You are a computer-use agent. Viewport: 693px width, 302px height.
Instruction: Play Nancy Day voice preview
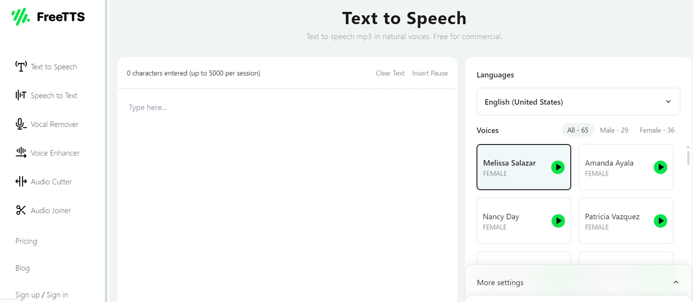[x=558, y=221]
